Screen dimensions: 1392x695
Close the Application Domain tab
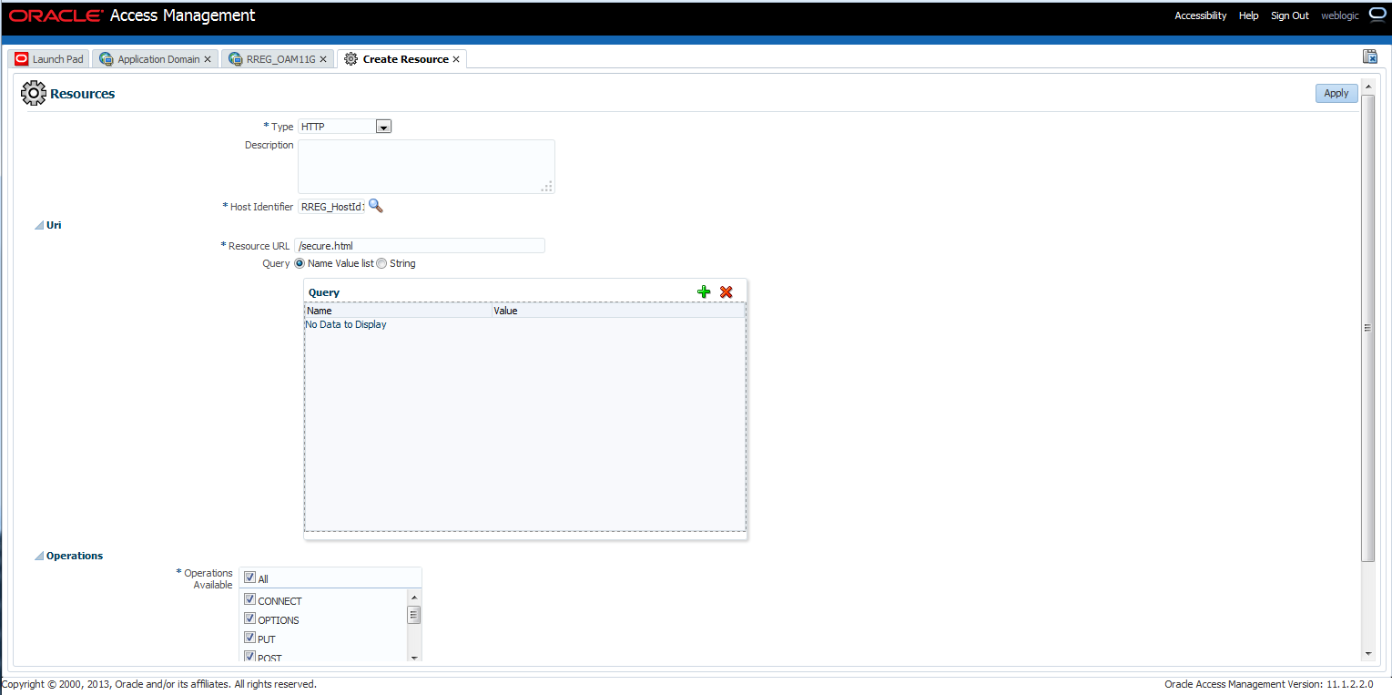point(208,59)
